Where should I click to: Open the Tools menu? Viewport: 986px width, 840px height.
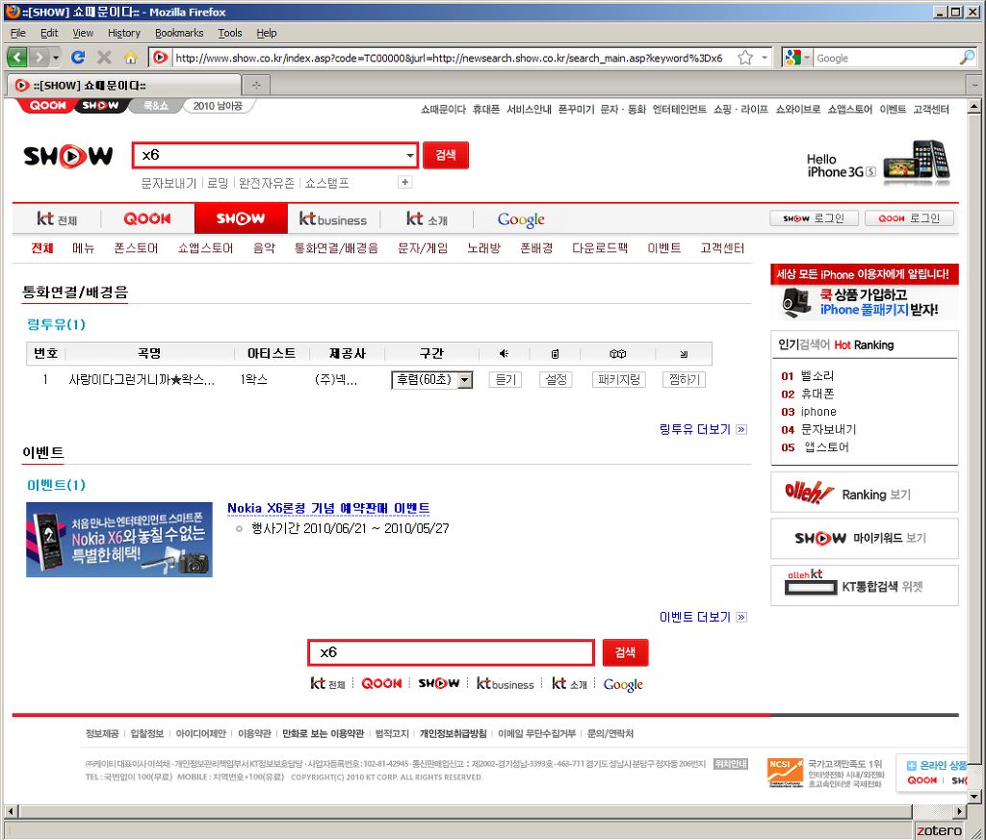230,33
